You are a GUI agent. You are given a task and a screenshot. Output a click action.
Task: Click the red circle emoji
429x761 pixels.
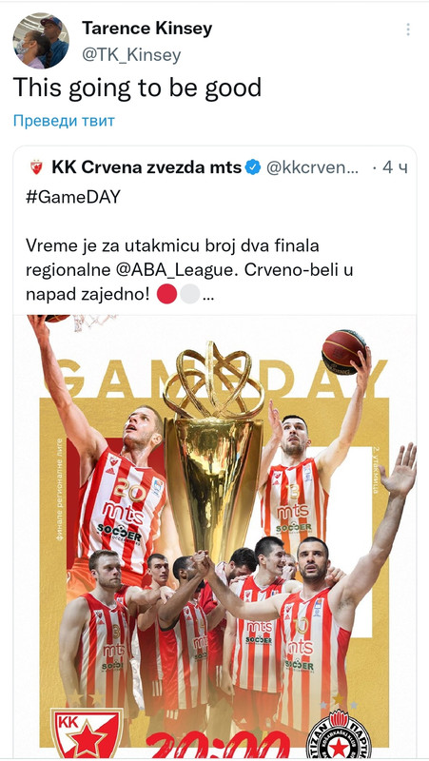pyautogui.click(x=167, y=294)
